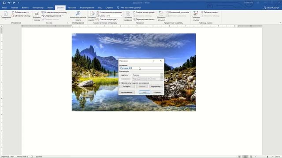This screenshot has height=158, width=282.
Task: Click the Создать... button in the dialog
Action: [127, 86]
